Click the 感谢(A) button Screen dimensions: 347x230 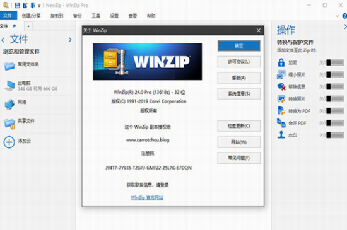coord(238,78)
